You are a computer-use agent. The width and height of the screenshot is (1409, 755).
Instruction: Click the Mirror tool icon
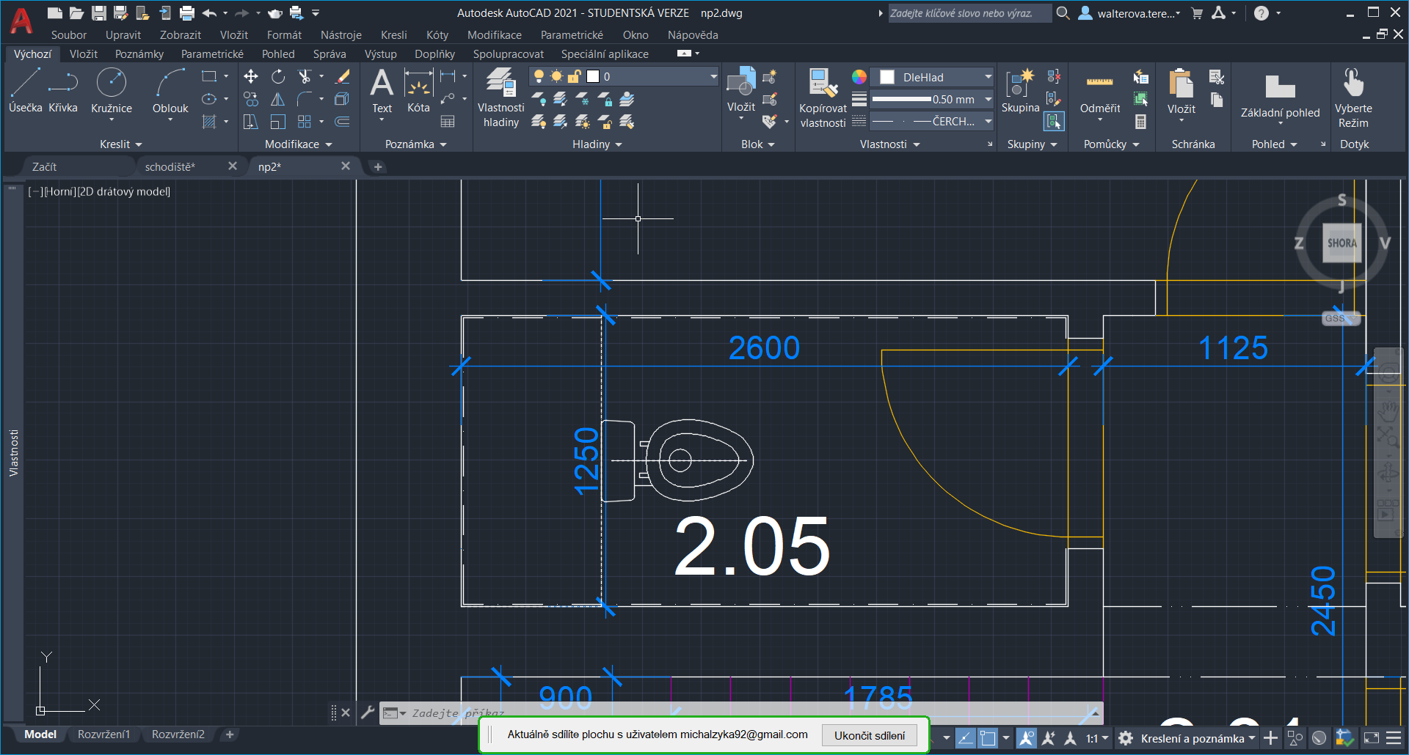pyautogui.click(x=278, y=99)
